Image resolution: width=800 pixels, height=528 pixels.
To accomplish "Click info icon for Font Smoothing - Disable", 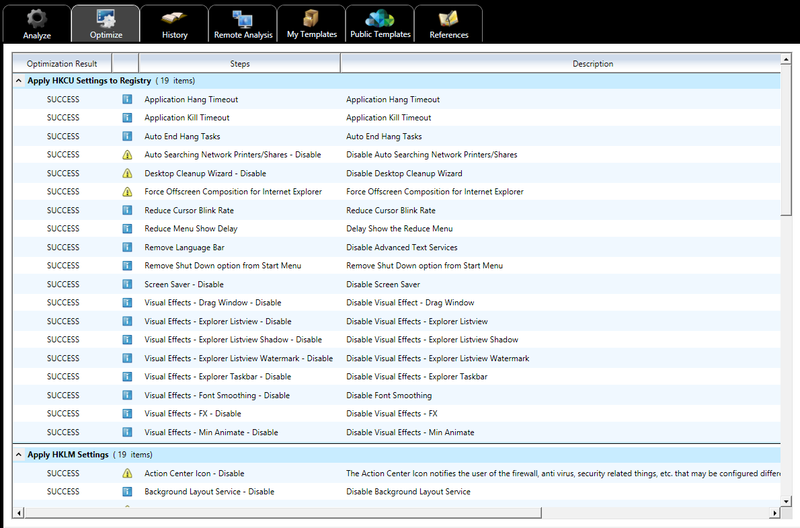I will coord(127,395).
